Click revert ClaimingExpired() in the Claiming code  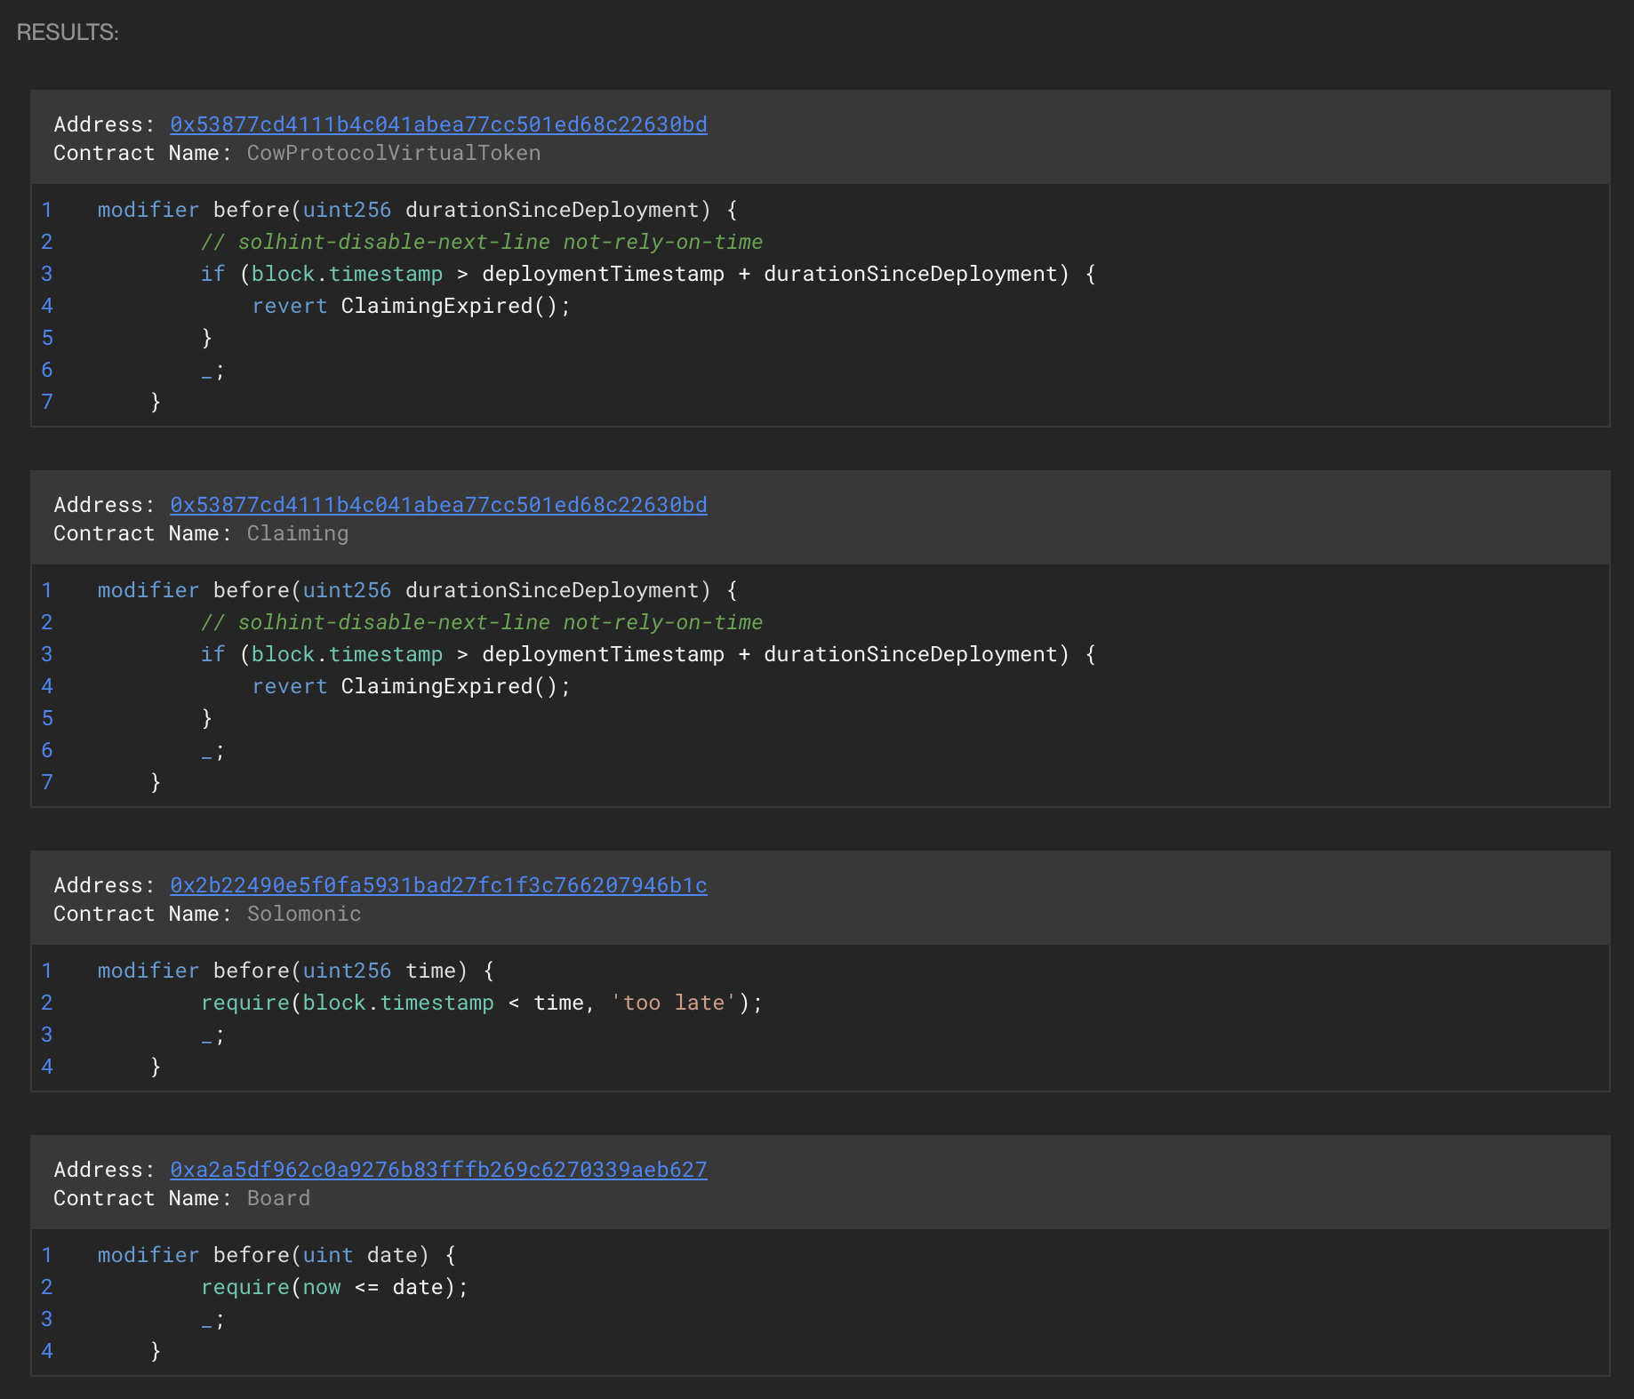pos(411,686)
